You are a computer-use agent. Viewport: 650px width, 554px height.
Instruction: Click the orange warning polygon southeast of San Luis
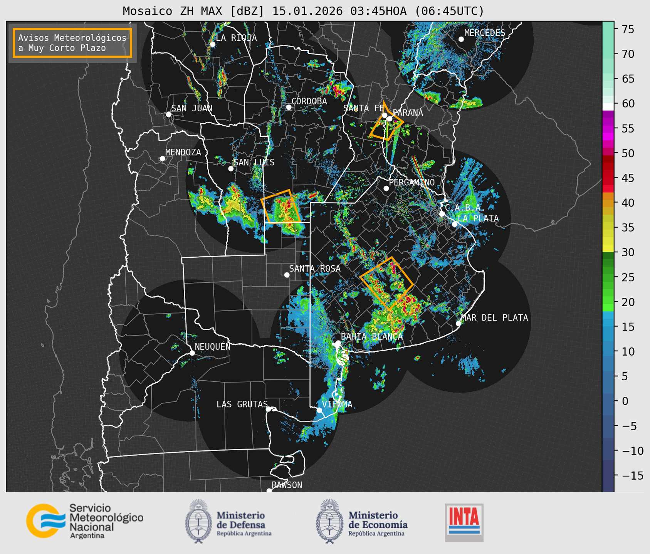280,206
